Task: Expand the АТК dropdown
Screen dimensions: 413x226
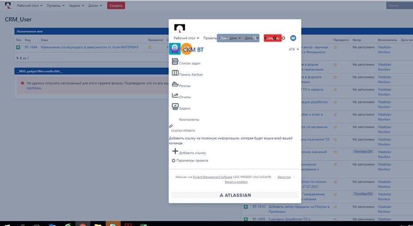Action: pyautogui.click(x=294, y=49)
